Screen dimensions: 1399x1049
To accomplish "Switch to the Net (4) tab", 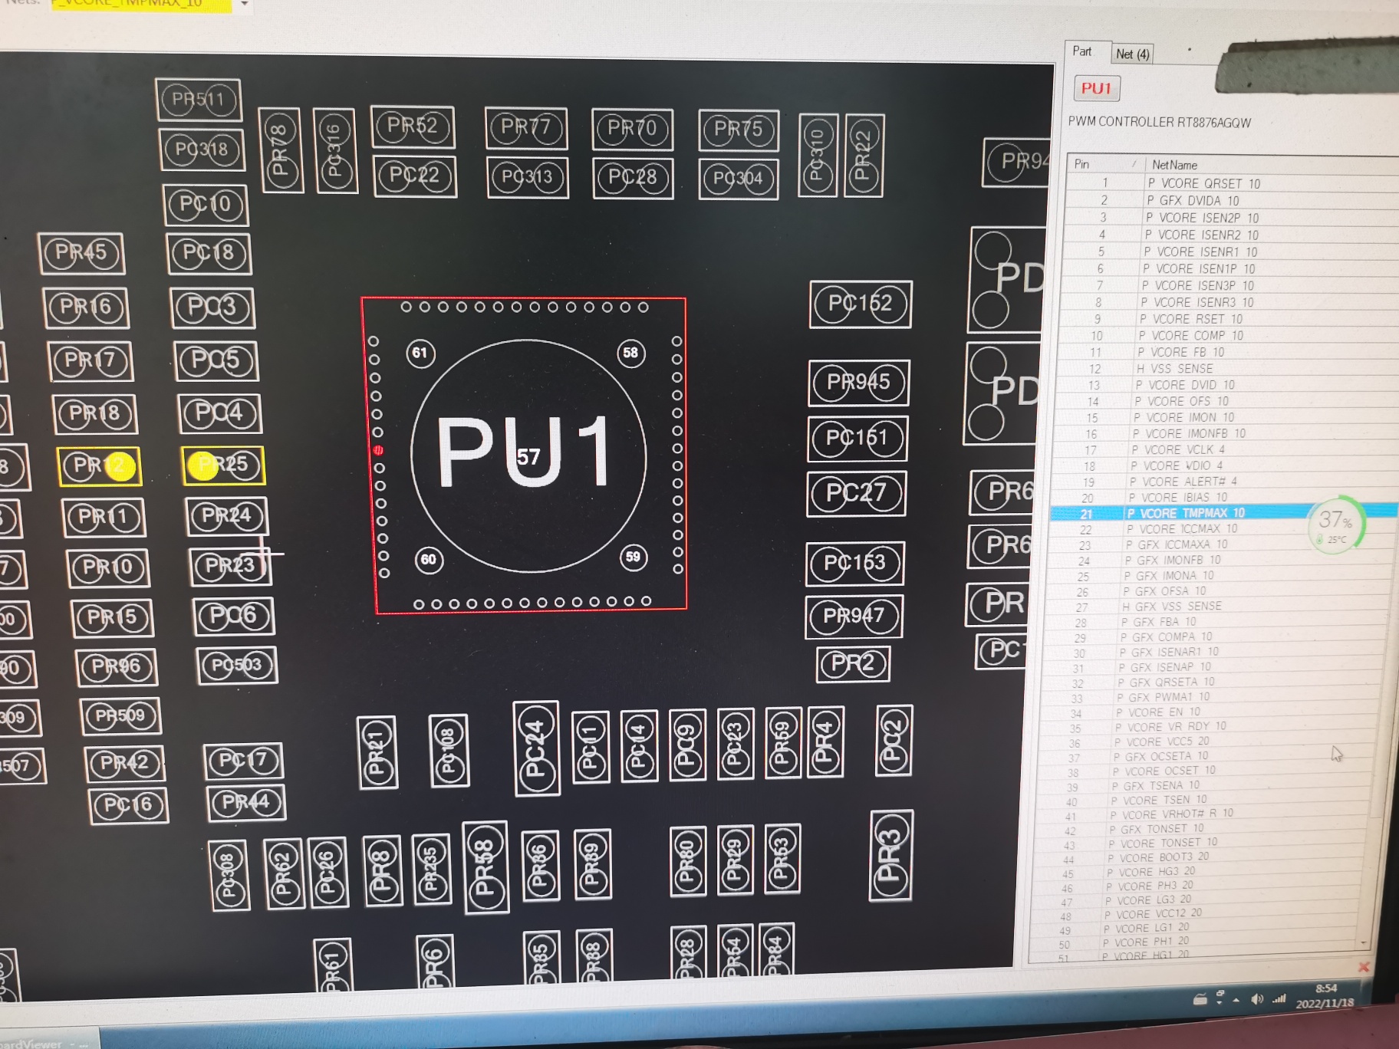I will (1132, 54).
